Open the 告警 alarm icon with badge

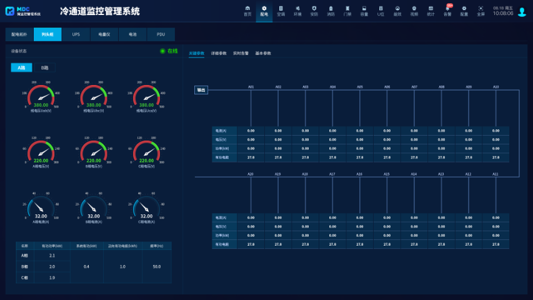(x=447, y=10)
